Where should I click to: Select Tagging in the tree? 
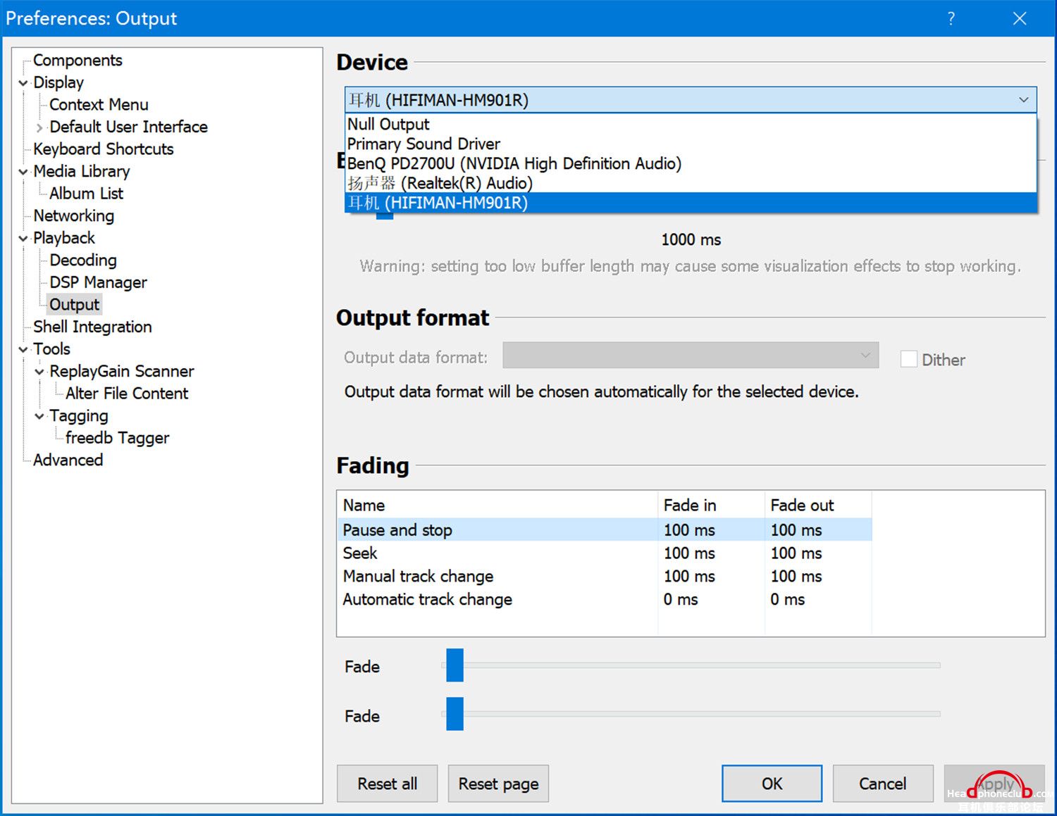pos(78,416)
